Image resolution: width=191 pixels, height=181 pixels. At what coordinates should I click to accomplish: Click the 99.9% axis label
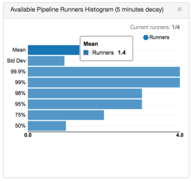pyautogui.click(x=18, y=72)
